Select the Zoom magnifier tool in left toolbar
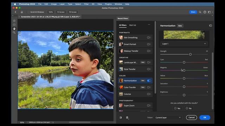The height and width of the screenshot is (126, 225). (14, 33)
